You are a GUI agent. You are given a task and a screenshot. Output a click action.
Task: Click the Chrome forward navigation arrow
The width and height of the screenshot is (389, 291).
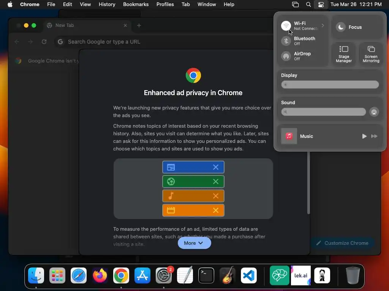tap(30, 42)
